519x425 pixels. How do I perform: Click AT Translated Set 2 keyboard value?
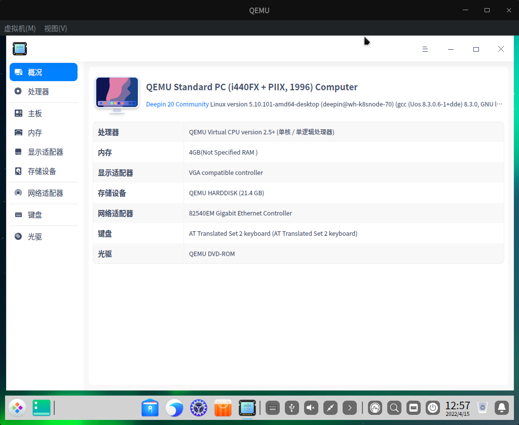[x=273, y=233]
